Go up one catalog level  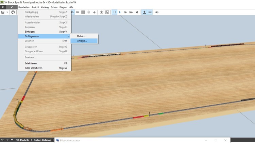point(12,140)
